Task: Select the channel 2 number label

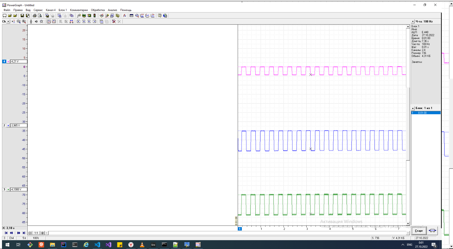Action: pyautogui.click(x=4, y=125)
